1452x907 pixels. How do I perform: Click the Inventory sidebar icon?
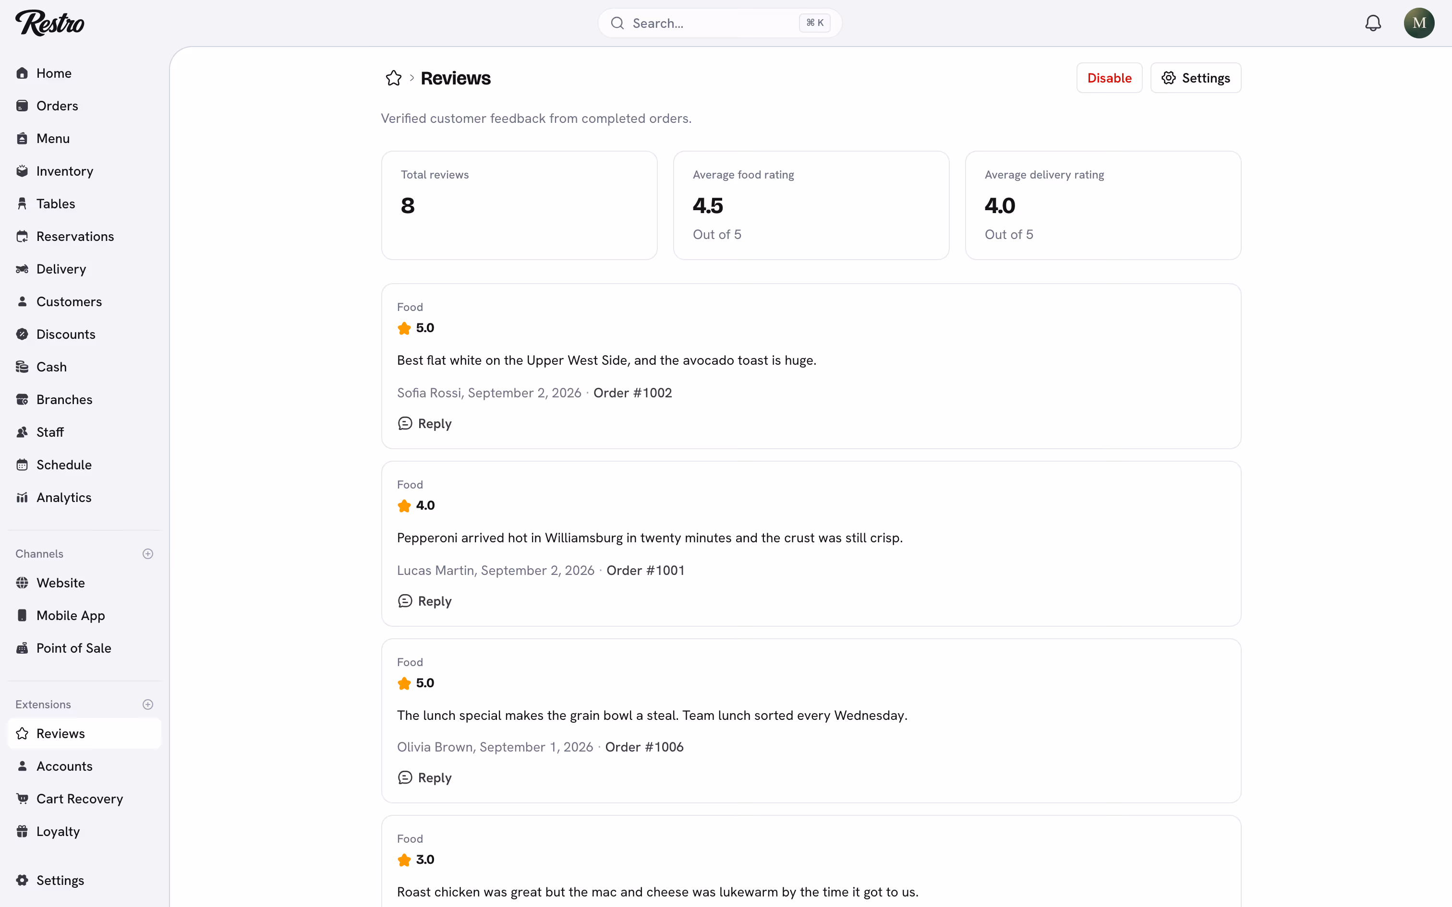22,171
